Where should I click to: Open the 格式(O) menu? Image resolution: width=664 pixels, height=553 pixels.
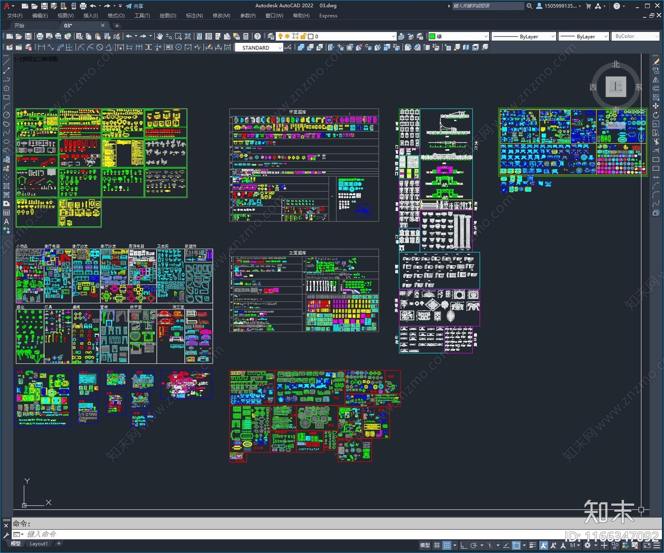click(x=116, y=16)
